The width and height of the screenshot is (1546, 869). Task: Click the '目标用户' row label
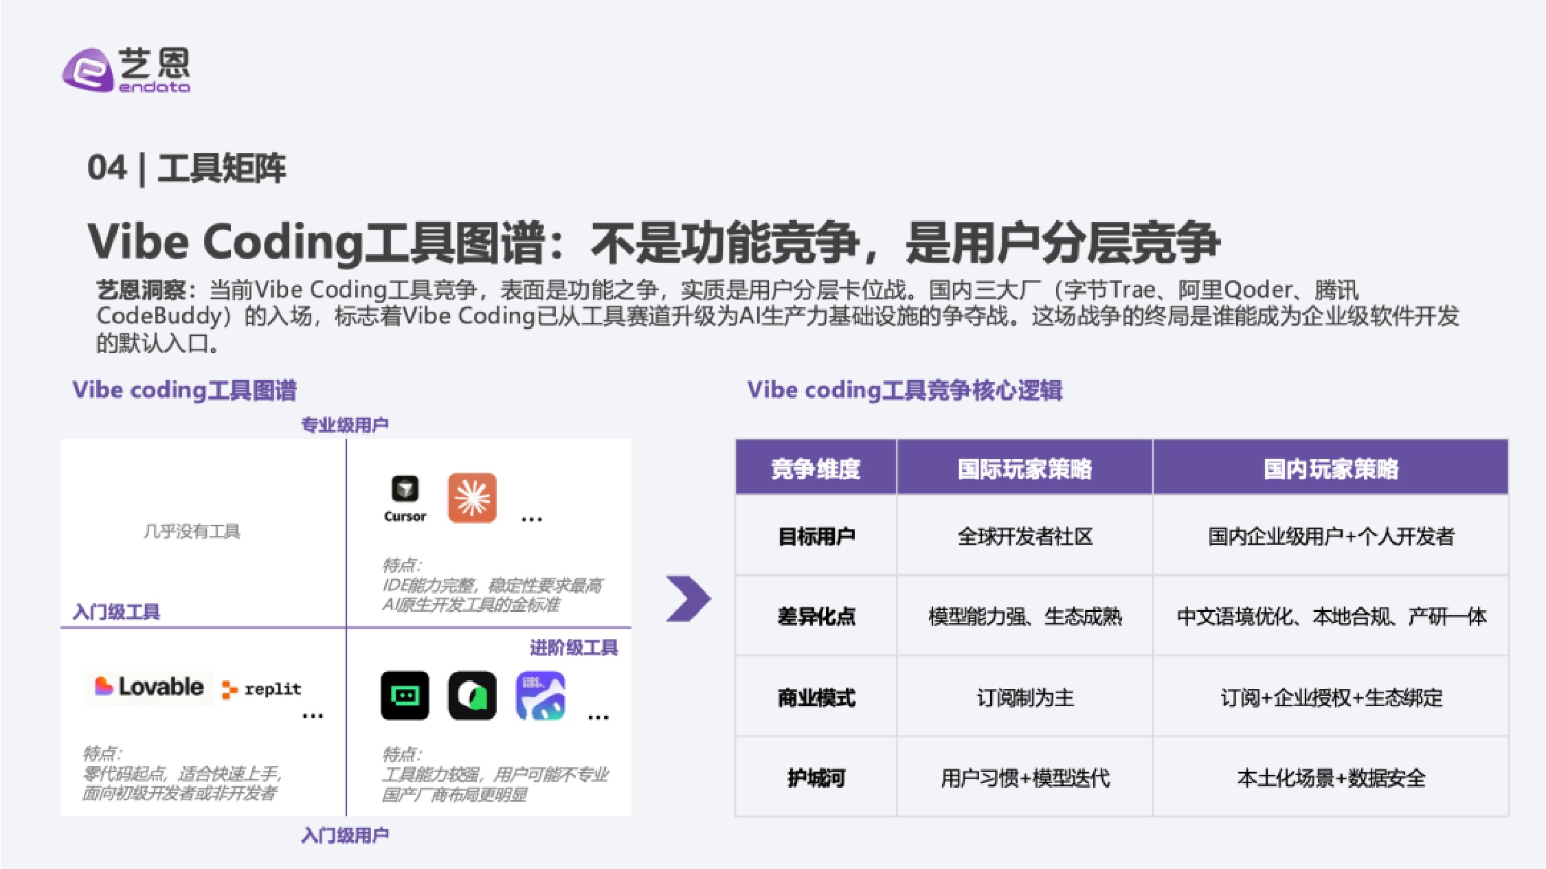[816, 536]
